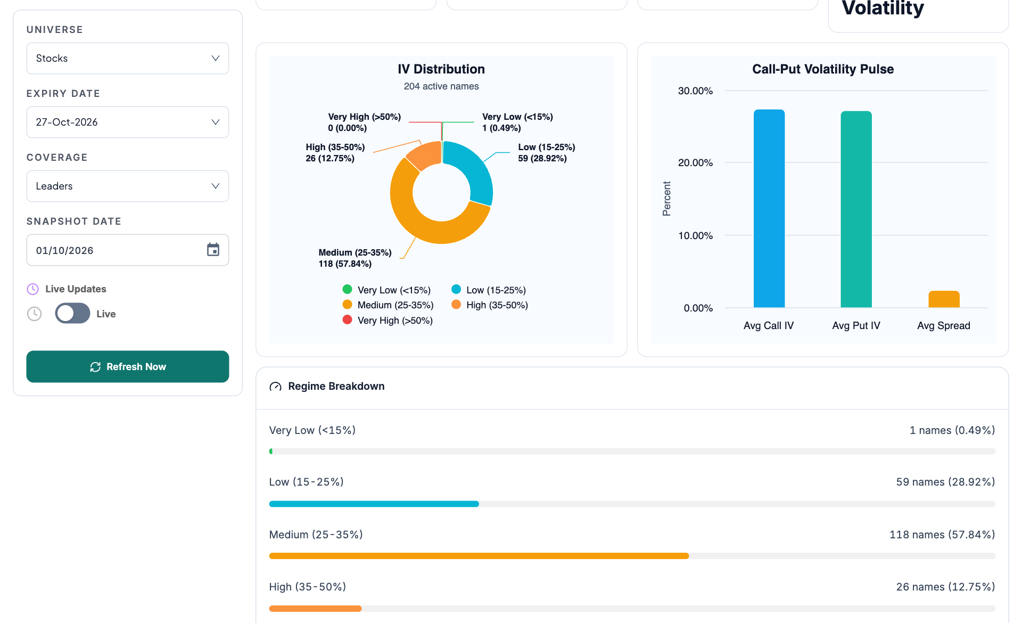Toggle Very High (>50%) legend red dot
This screenshot has width=1022, height=623.
pyautogui.click(x=347, y=320)
